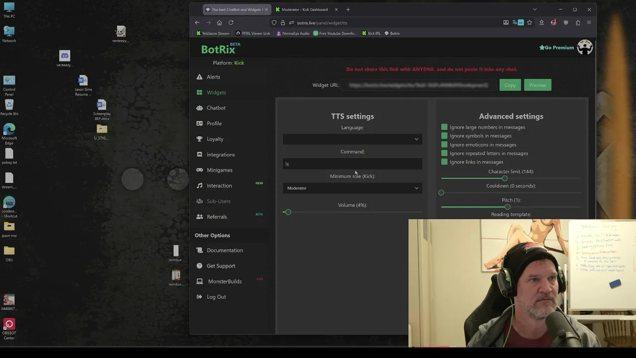This screenshot has width=636, height=358.
Task: Open the Profile card icon in sidebar
Action: pos(199,123)
